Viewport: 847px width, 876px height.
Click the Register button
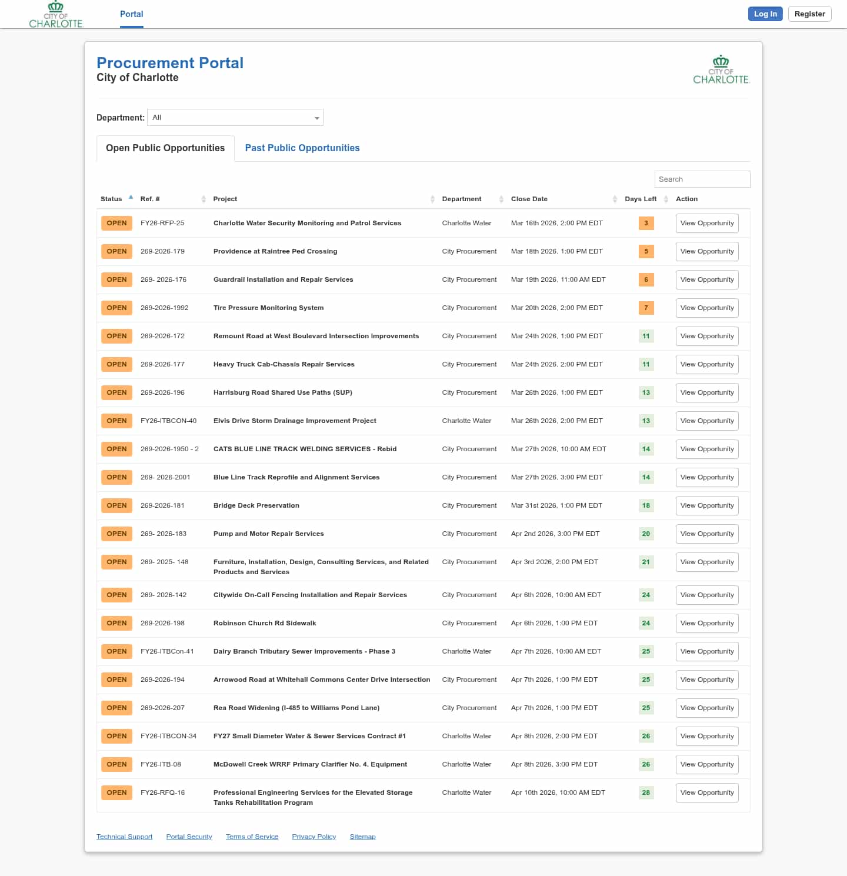click(809, 14)
